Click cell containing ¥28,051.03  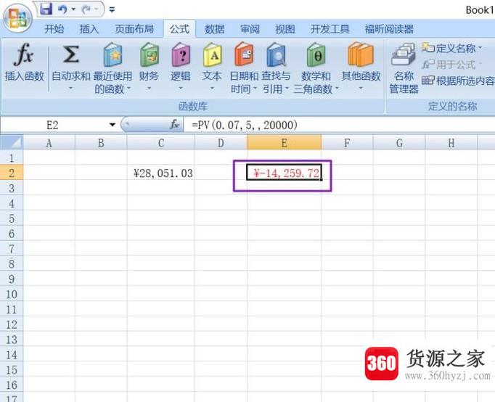click(161, 173)
